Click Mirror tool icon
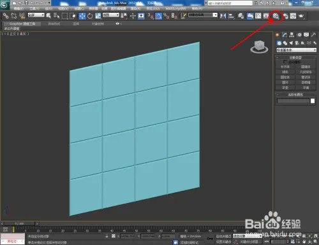 223,16
